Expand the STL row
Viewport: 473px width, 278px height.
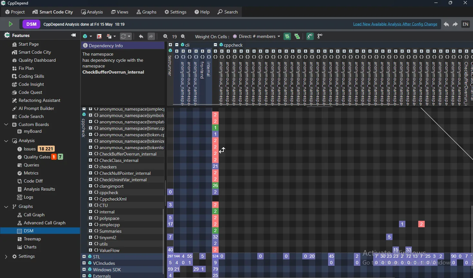click(84, 256)
